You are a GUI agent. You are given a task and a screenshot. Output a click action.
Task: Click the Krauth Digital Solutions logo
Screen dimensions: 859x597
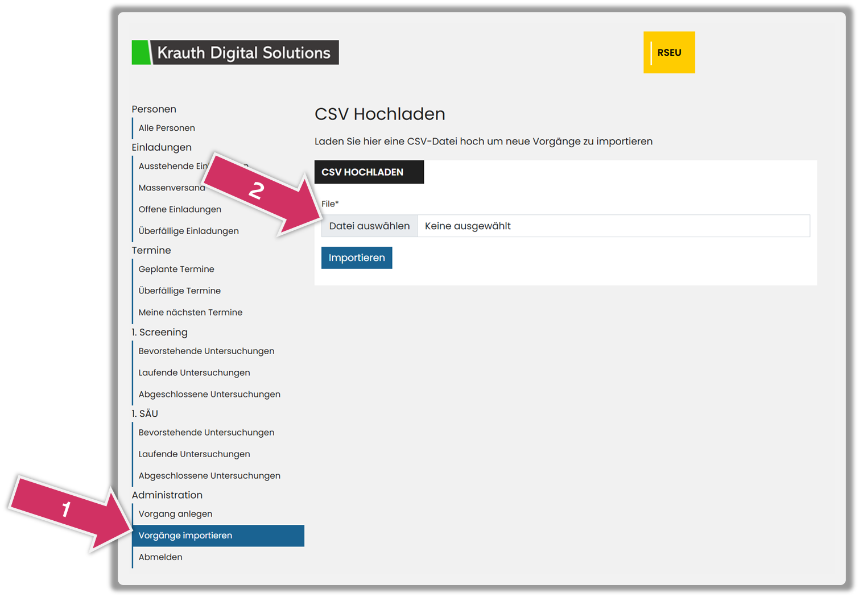pyautogui.click(x=235, y=52)
